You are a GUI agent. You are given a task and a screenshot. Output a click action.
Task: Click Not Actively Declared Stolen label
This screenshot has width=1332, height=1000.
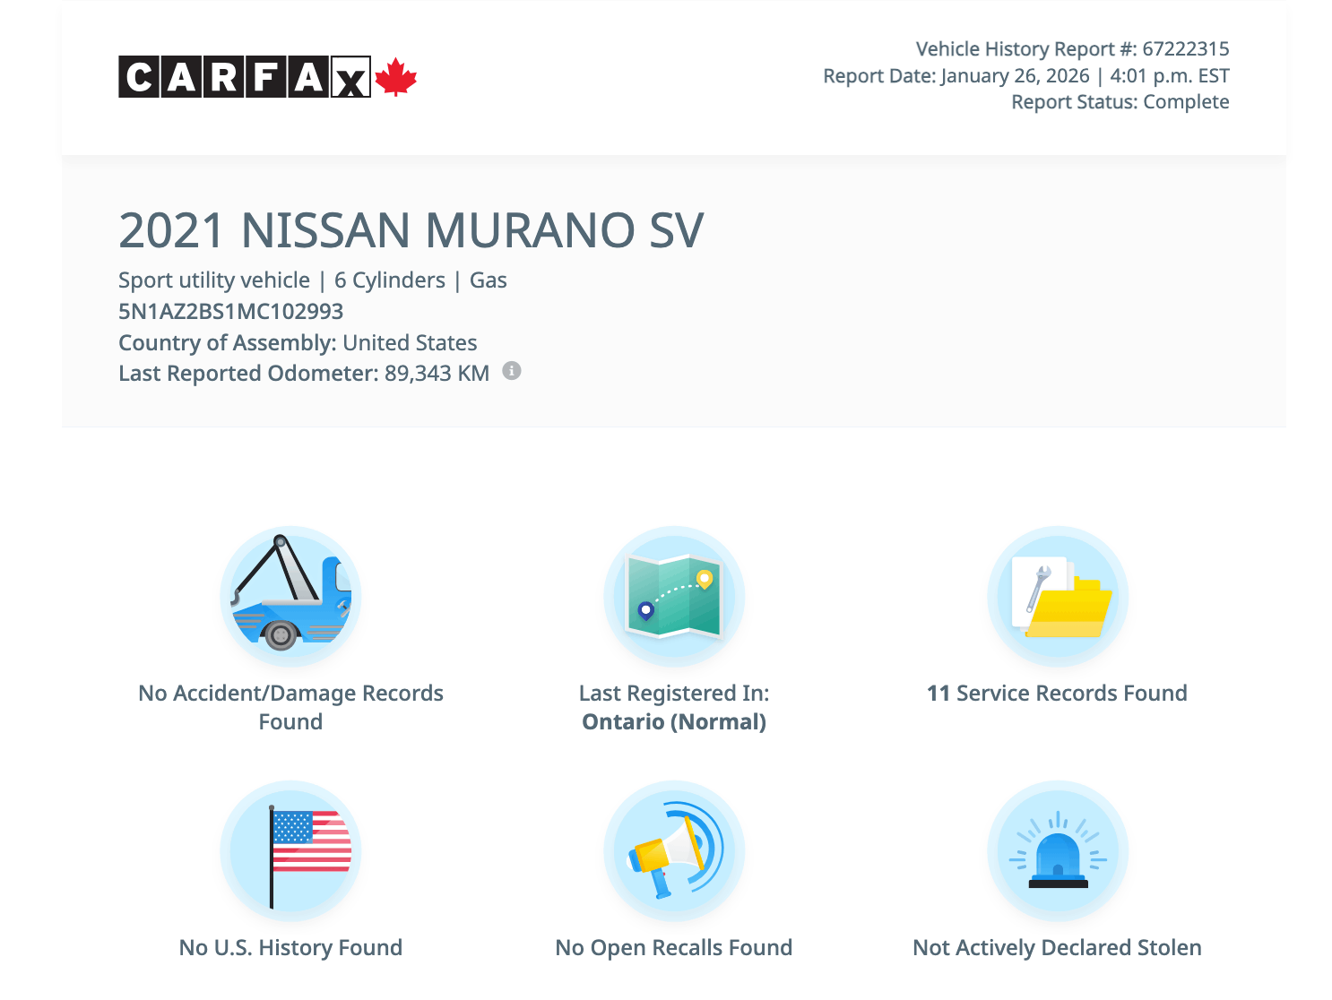pos(1057,948)
